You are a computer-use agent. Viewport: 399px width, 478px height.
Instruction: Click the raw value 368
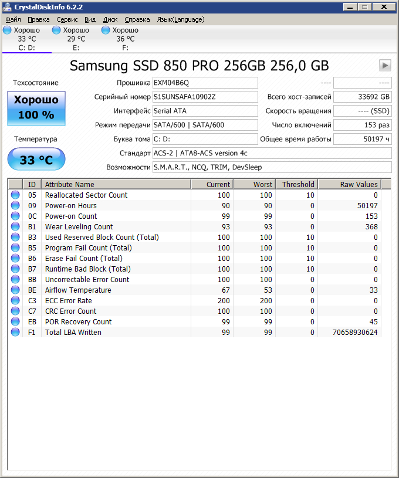point(371,226)
